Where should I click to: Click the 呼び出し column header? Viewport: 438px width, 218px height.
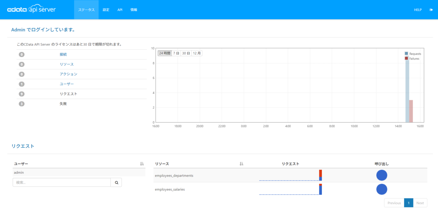pos(381,164)
